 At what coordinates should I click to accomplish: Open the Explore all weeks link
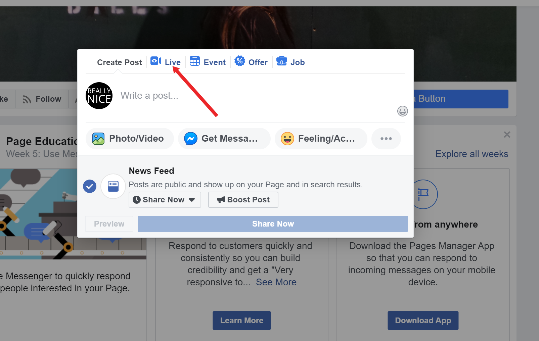pyautogui.click(x=471, y=154)
